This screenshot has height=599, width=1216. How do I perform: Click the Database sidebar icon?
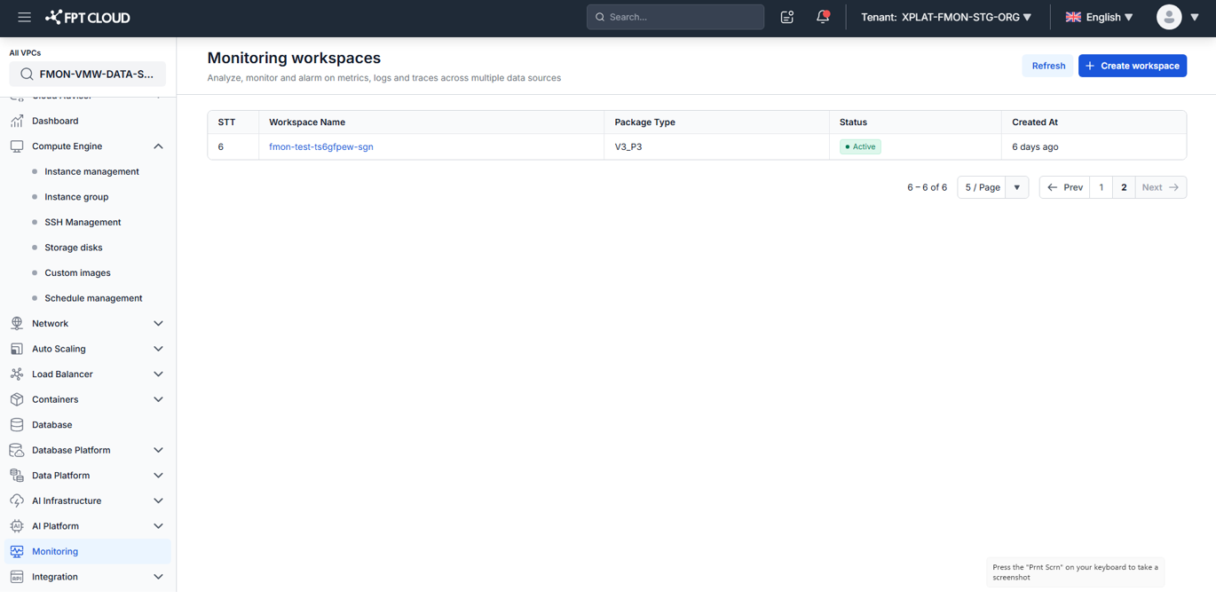(17, 425)
